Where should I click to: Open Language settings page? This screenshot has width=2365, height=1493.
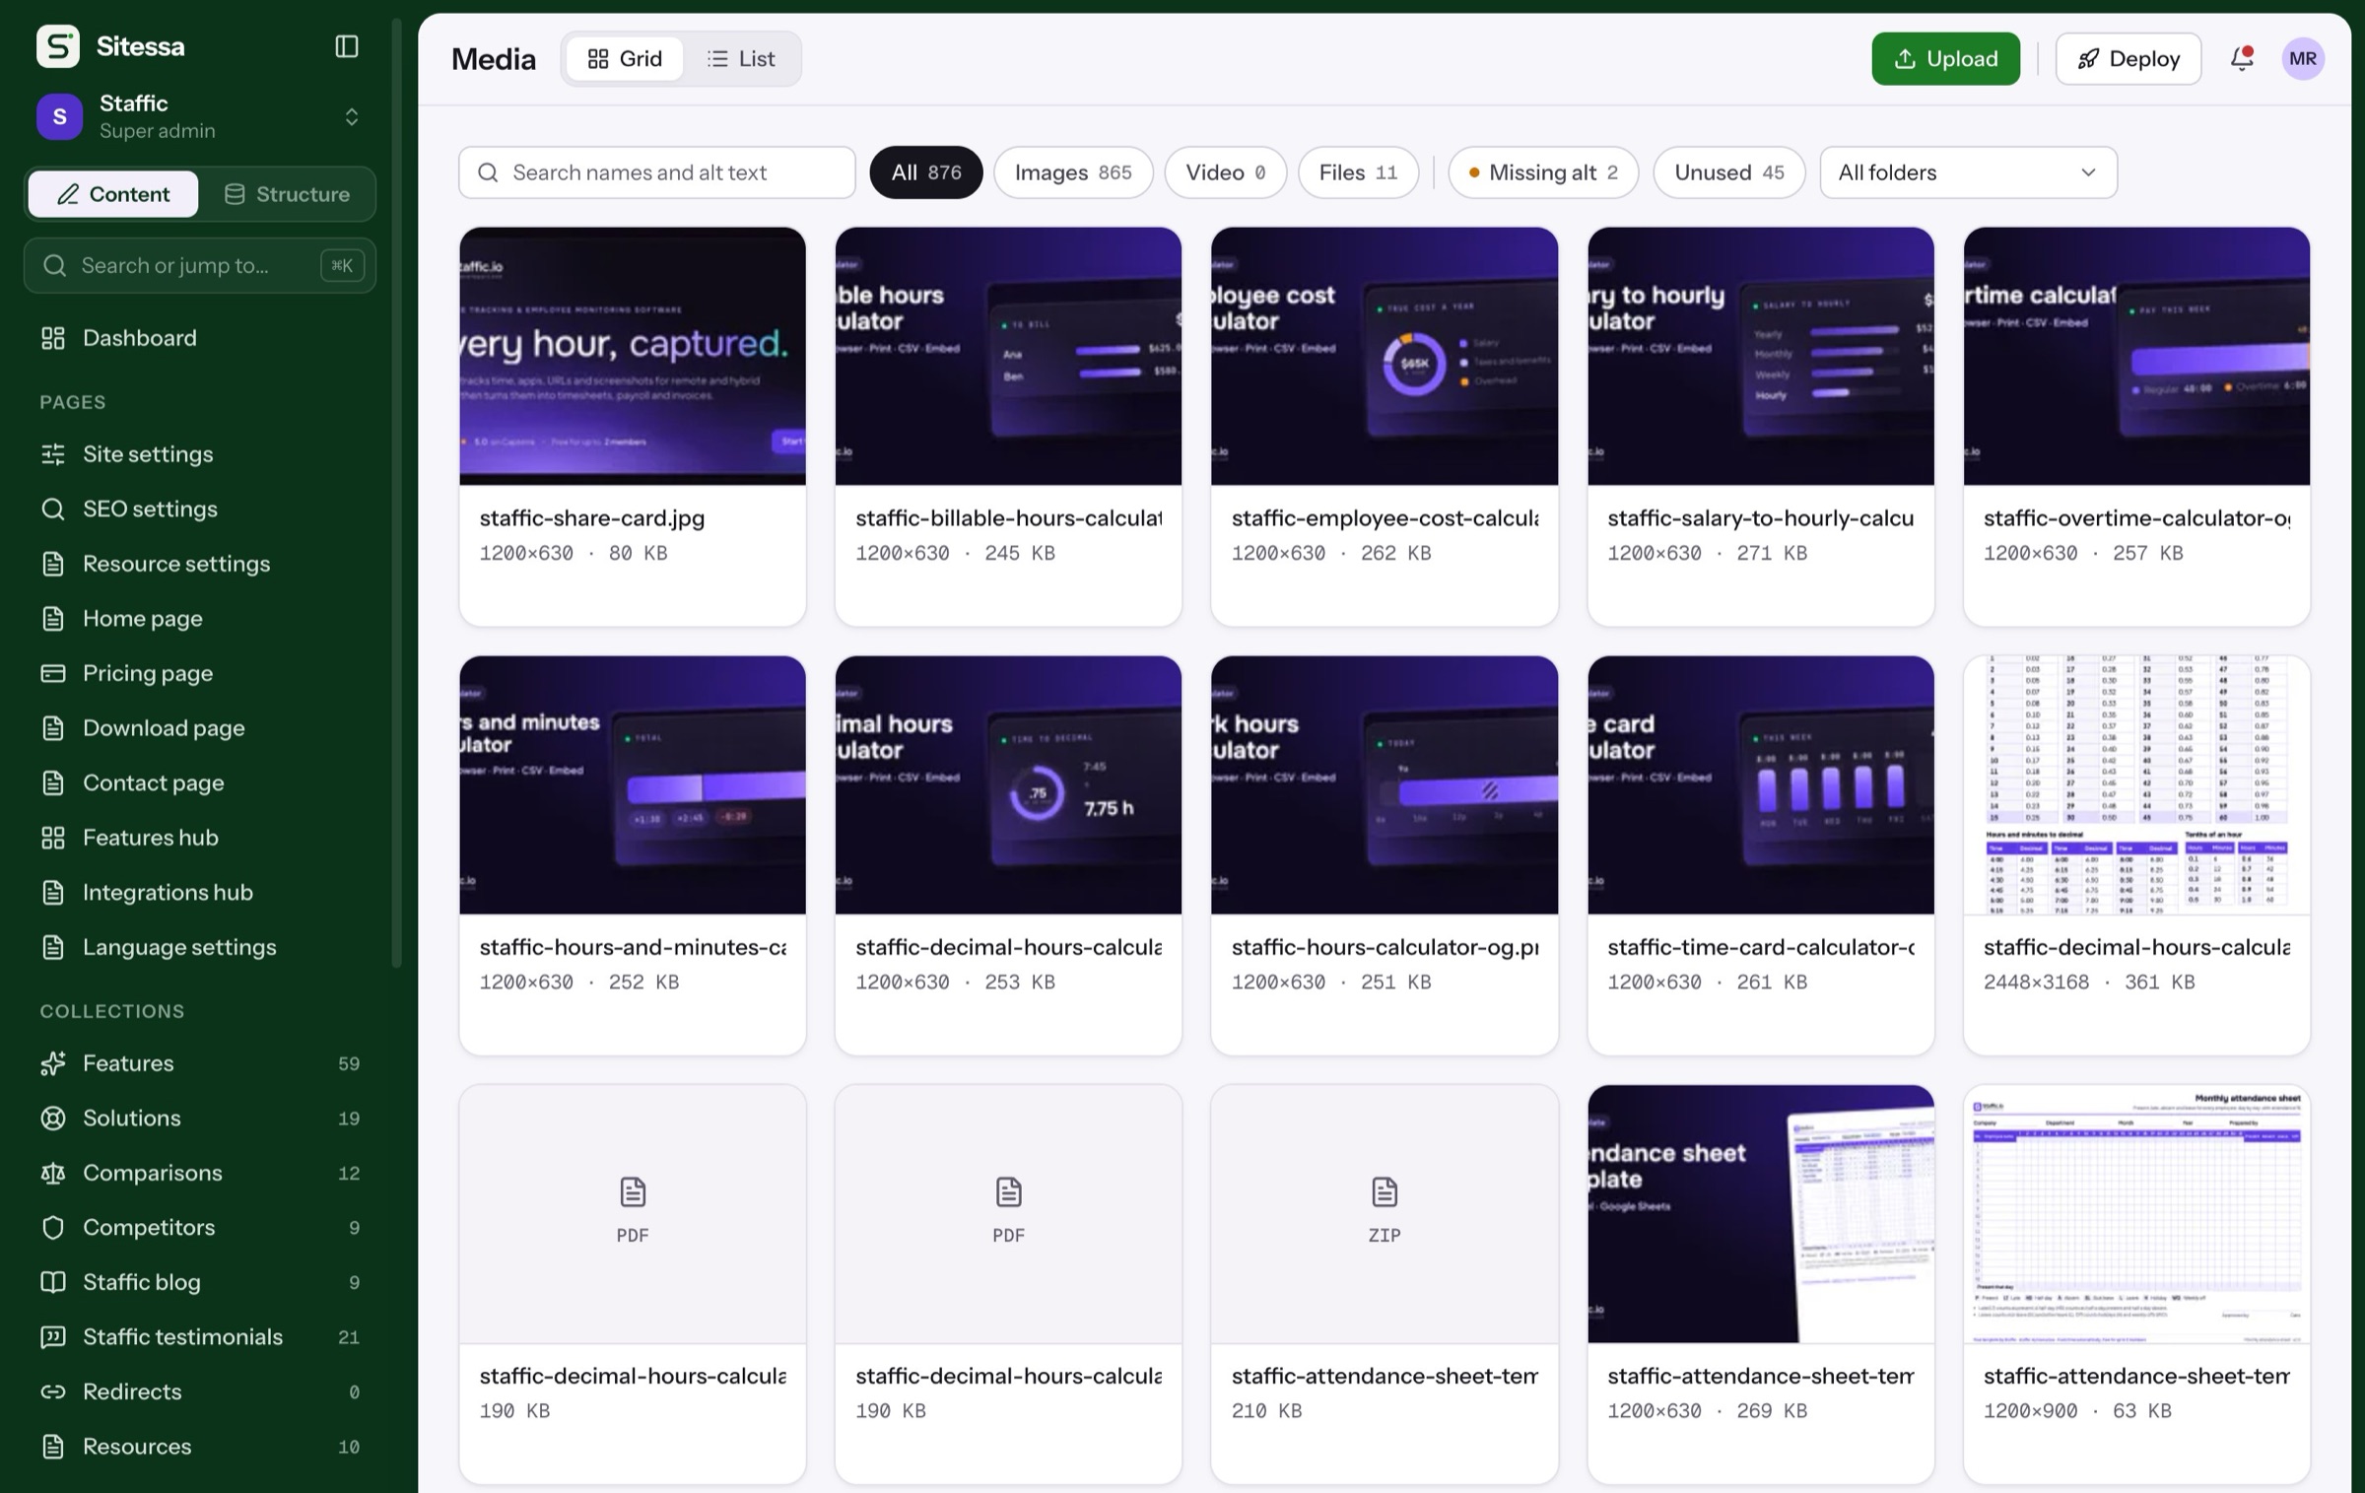coord(199,947)
